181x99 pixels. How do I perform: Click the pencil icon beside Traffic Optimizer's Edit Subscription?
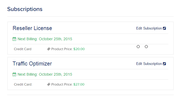click(164, 64)
